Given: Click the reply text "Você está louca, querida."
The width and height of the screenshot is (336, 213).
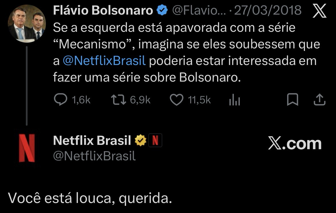Looking at the screenshot, I should [x=90, y=198].
